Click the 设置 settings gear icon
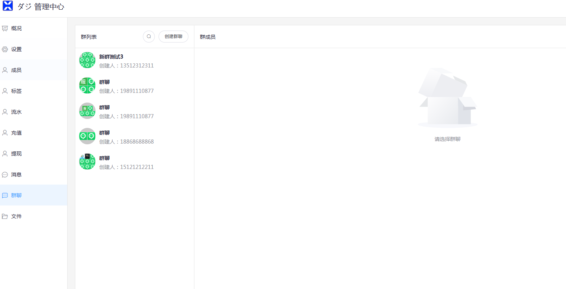The height and width of the screenshot is (289, 566). (x=5, y=49)
